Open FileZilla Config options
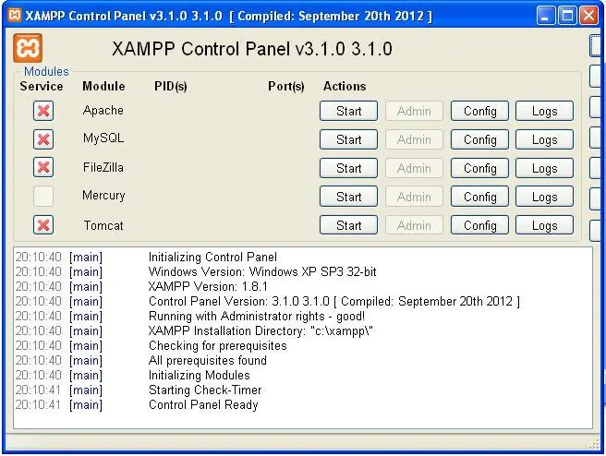The image size is (606, 456). point(479,168)
